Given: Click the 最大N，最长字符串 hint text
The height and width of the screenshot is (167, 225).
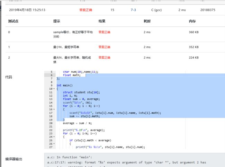Looking at the screenshot, I should 72,60.
